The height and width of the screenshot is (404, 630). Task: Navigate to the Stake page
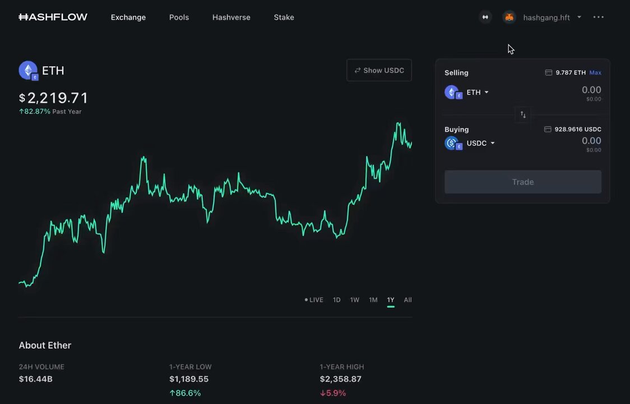[x=284, y=17]
